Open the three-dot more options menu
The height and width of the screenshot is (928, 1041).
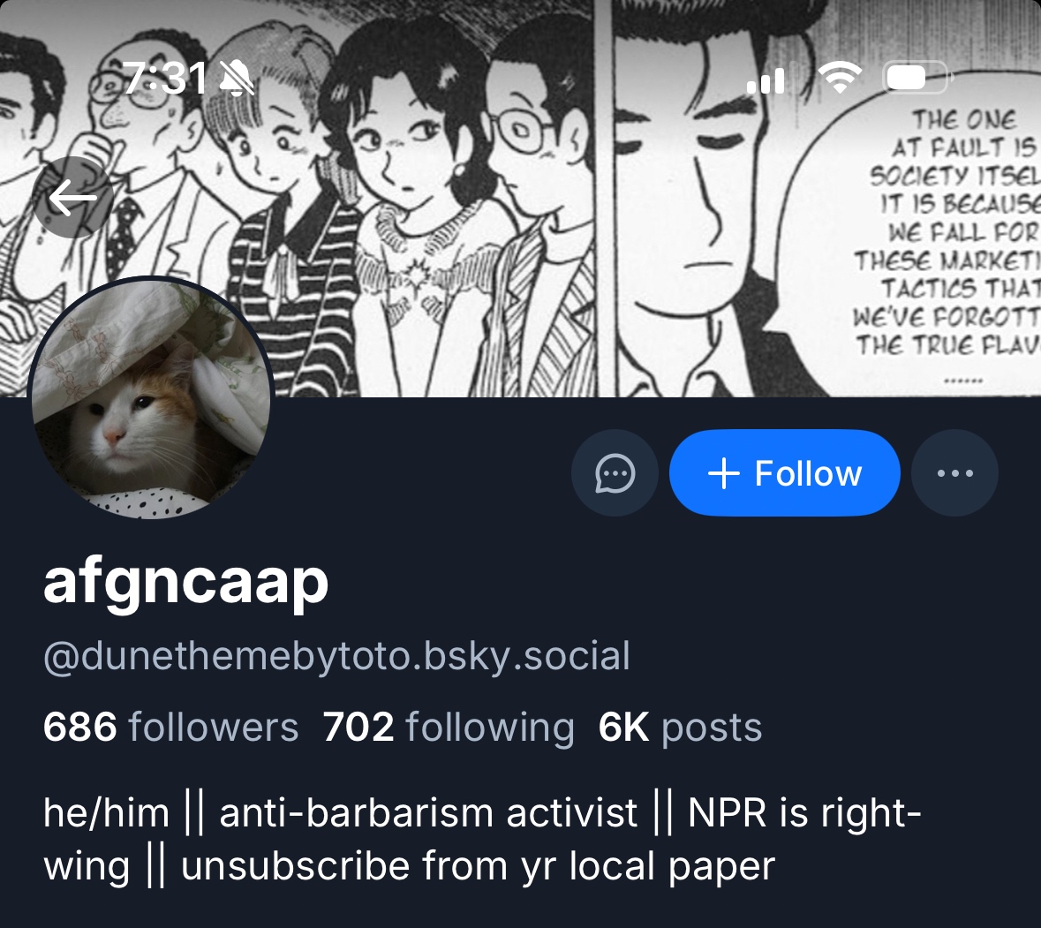954,473
